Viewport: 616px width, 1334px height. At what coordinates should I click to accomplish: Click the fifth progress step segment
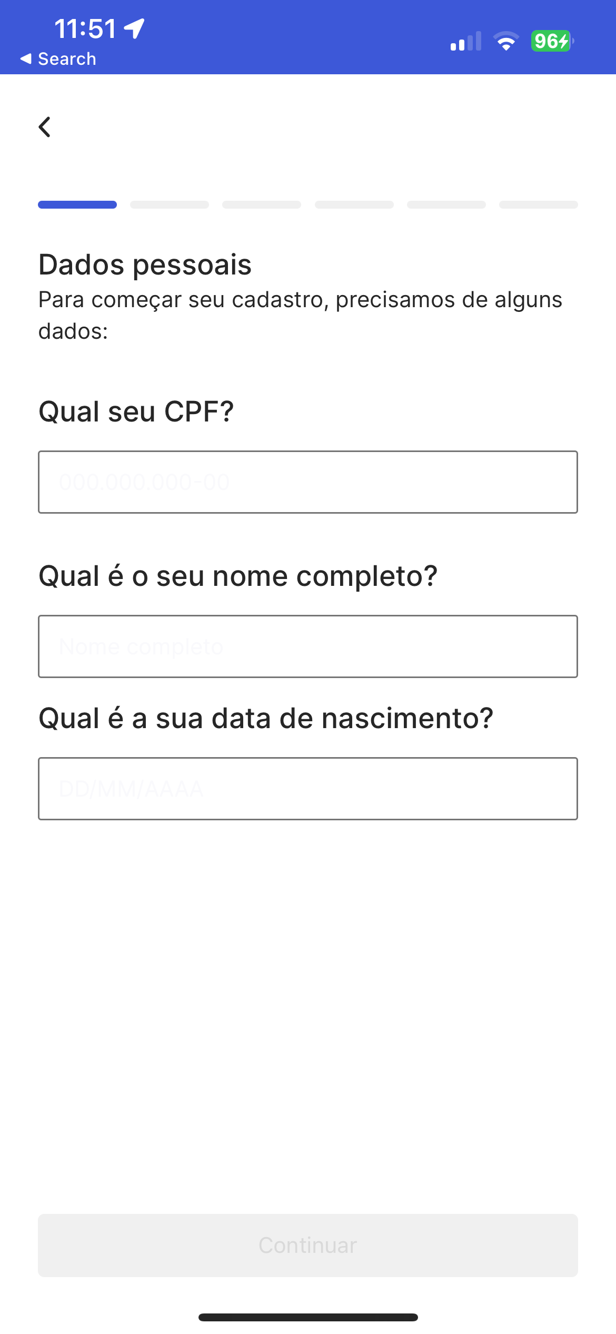tap(446, 204)
